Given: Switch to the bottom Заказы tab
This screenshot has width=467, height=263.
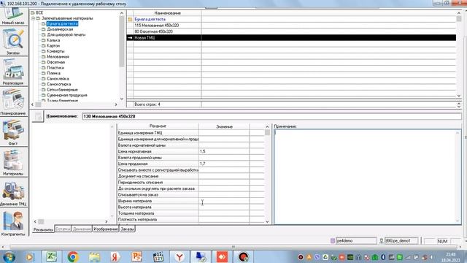Looking at the screenshot, I should coord(127,229).
